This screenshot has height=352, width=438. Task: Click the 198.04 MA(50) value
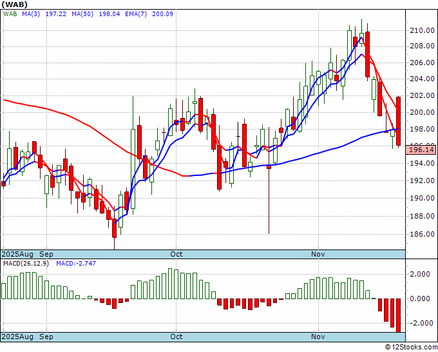[110, 14]
